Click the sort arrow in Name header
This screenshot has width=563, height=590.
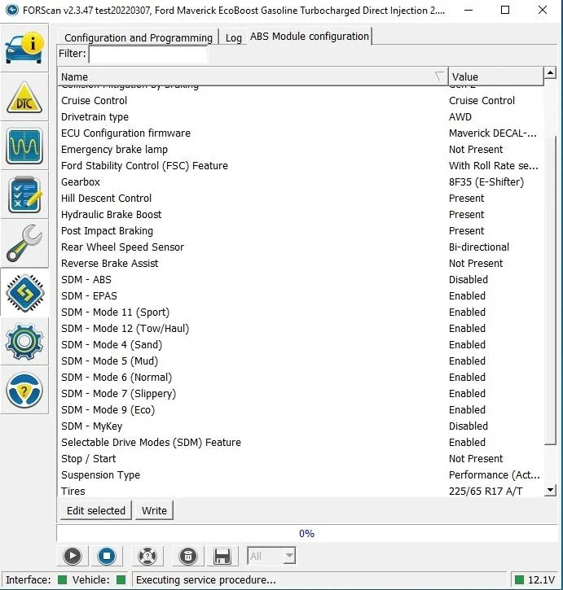[439, 76]
